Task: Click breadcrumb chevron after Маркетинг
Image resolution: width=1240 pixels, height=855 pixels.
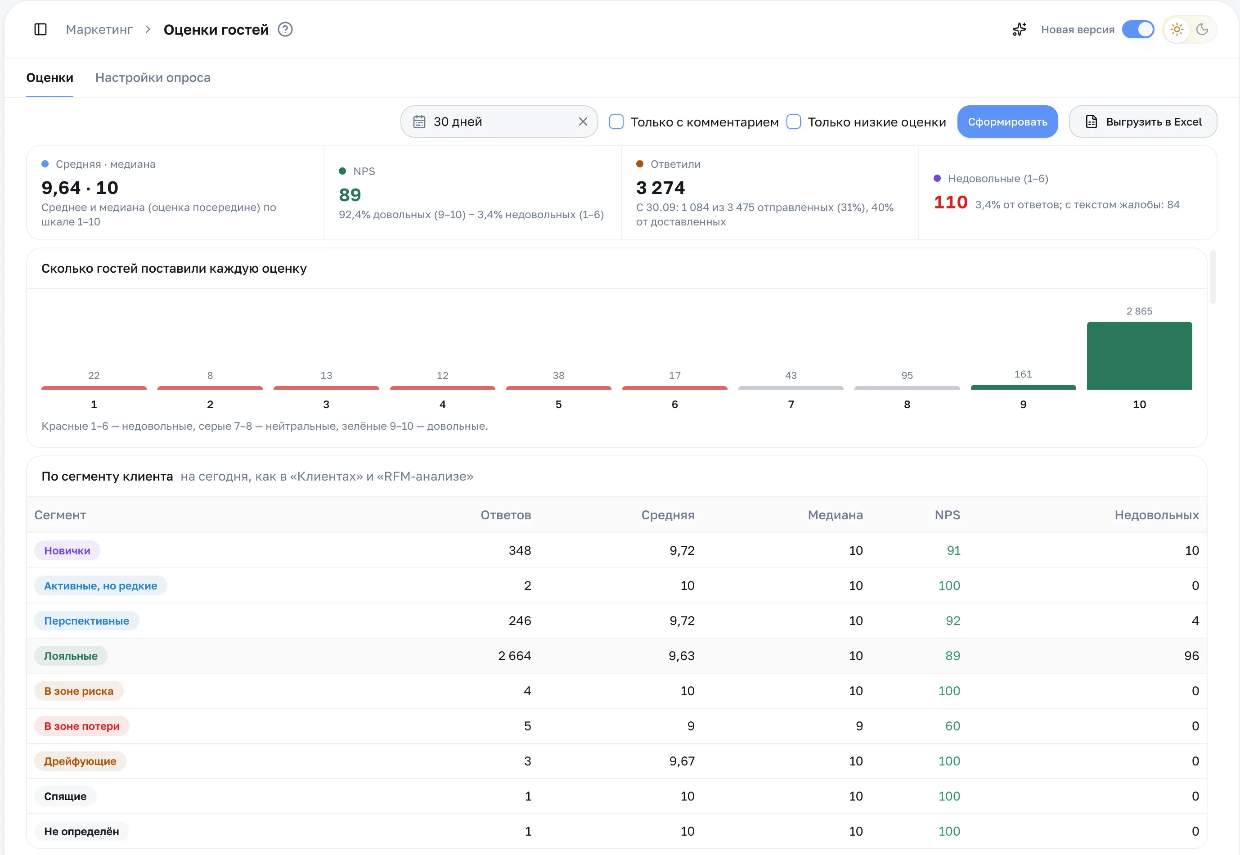Action: point(148,29)
